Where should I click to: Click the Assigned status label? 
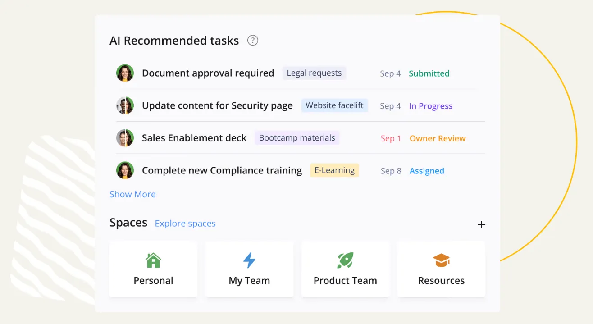coord(427,171)
